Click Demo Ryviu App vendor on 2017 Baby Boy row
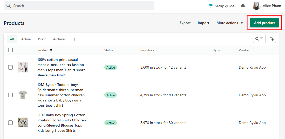Screen dimensions: 285x139 [x=252, y=123]
